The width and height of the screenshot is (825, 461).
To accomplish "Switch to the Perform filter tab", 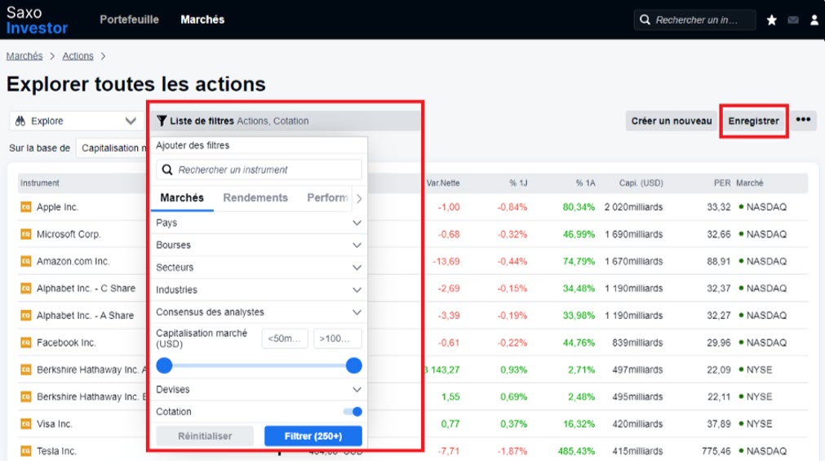I will pos(327,198).
